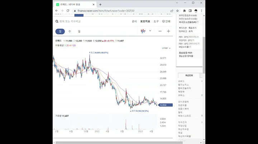Open 라온시큐어 in recent views list

pos(183,109)
